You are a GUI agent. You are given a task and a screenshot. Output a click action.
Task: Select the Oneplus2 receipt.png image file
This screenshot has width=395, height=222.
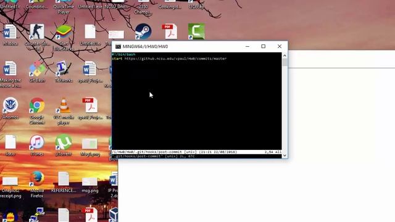[10, 181]
